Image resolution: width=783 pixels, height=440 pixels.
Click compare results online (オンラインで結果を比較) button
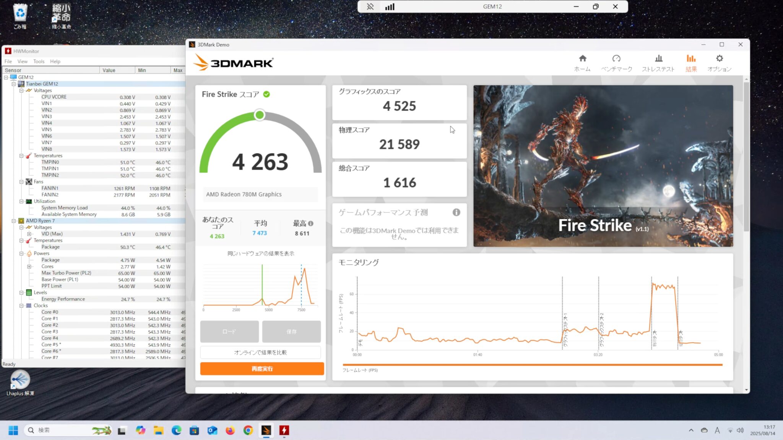(260, 352)
